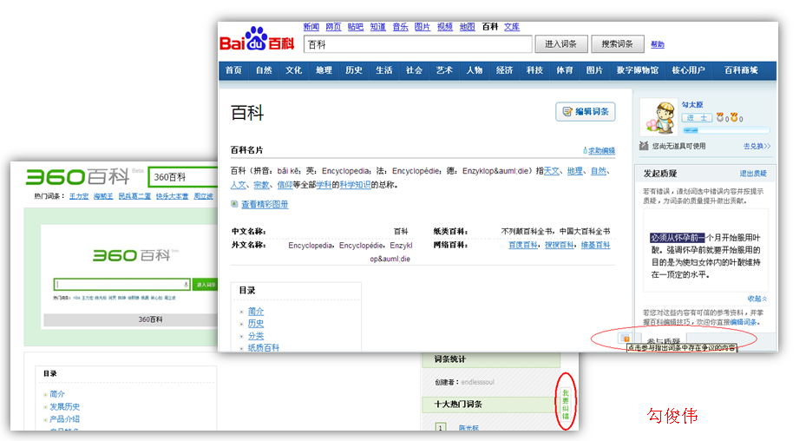Select the 历史 navigation tab
The image size is (806, 441).
(354, 70)
